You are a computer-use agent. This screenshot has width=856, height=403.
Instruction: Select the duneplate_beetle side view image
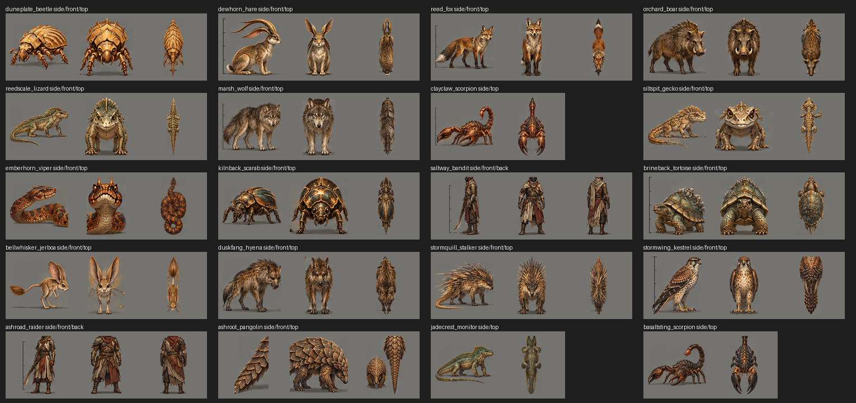tap(39, 47)
